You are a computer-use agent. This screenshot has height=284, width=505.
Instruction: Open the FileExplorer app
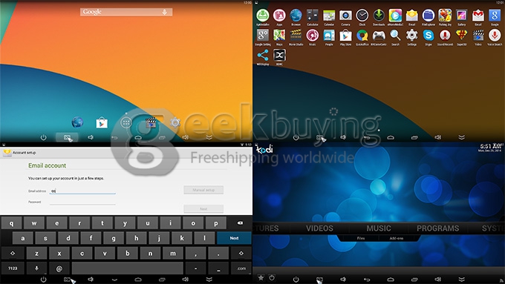point(429,16)
